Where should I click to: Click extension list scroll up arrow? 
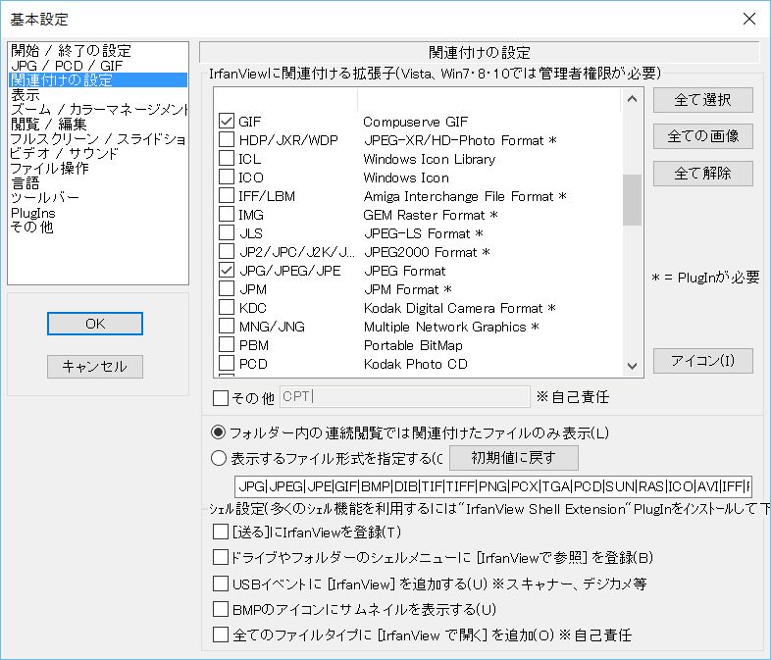click(633, 99)
